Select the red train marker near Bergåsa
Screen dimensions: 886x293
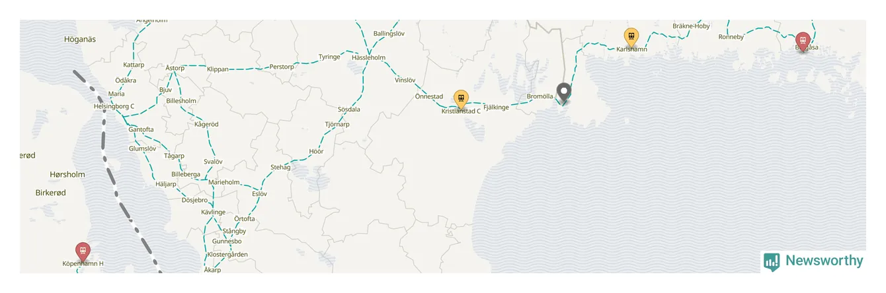click(803, 41)
